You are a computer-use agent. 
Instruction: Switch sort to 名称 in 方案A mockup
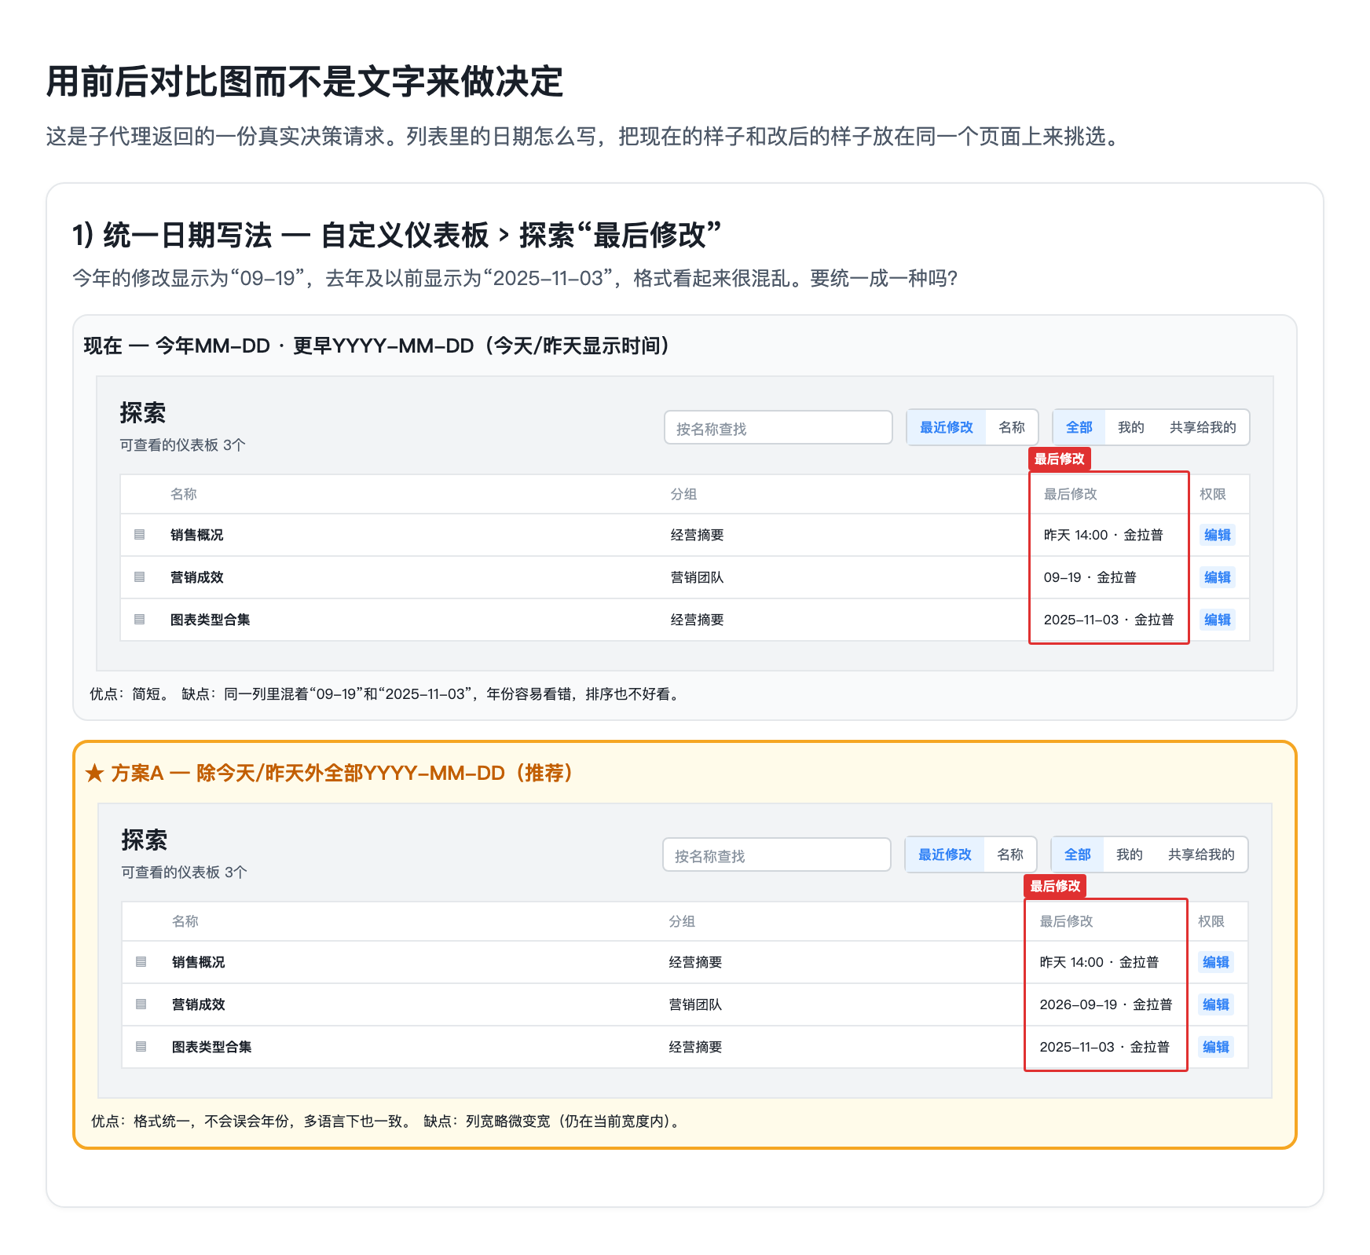click(x=1010, y=854)
